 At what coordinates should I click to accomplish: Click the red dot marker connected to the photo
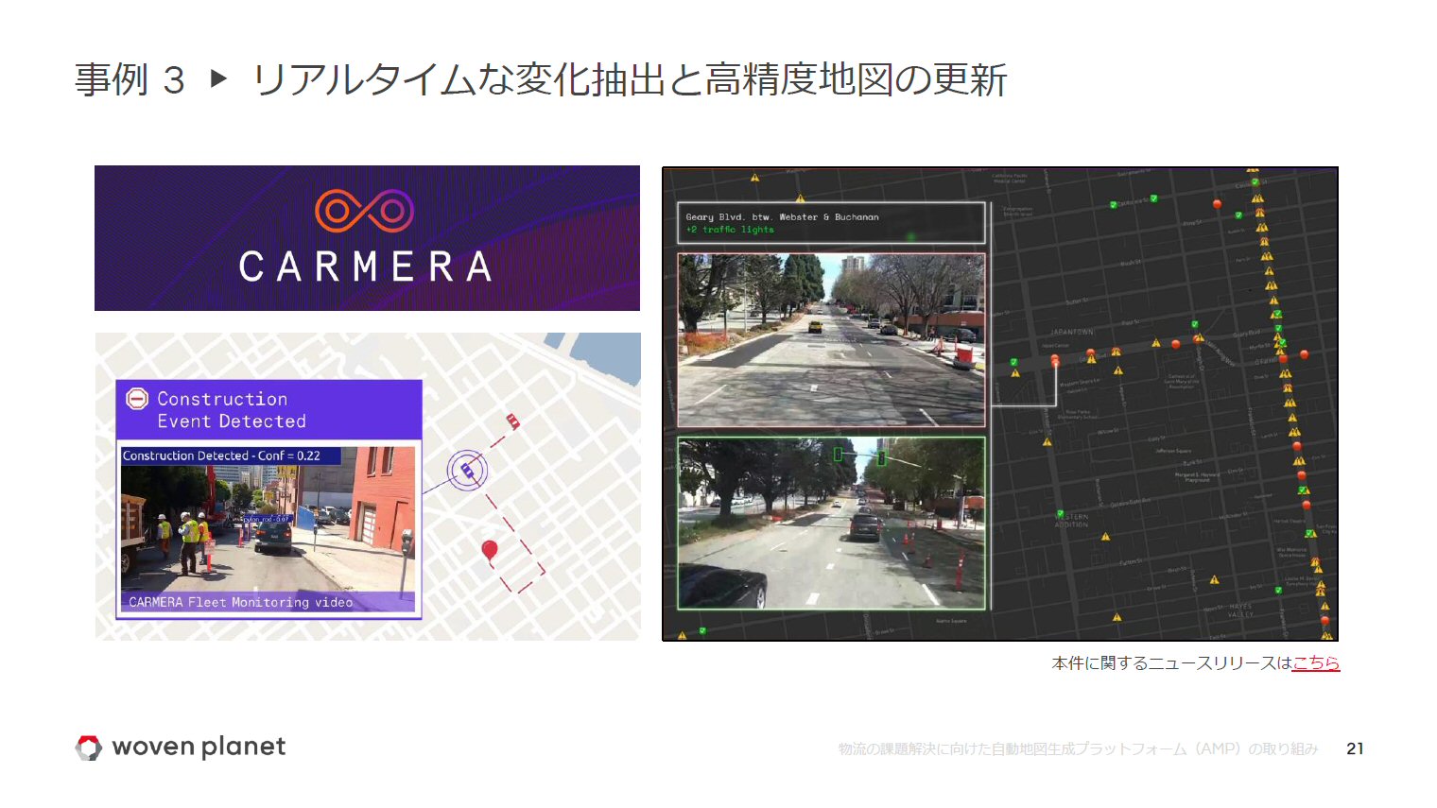(x=1055, y=361)
